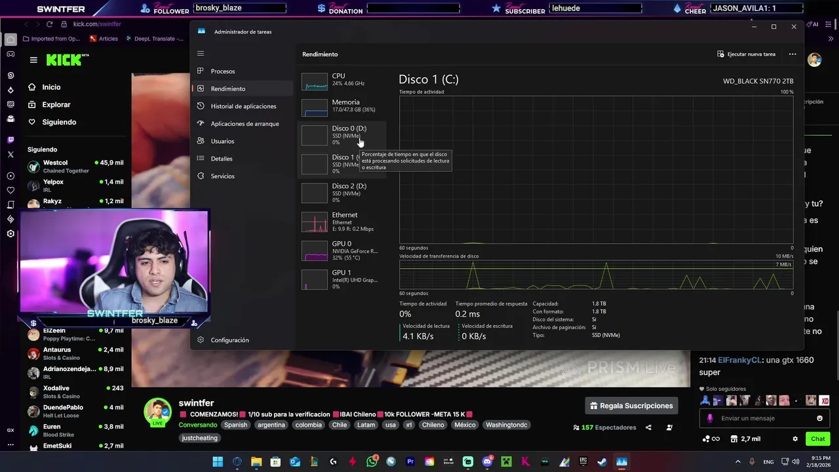Click the Task Manager taskbar icon
839x472 pixels.
coord(621,462)
